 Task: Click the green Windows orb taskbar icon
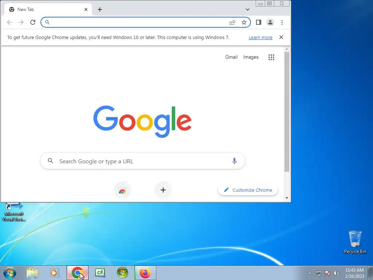122,273
